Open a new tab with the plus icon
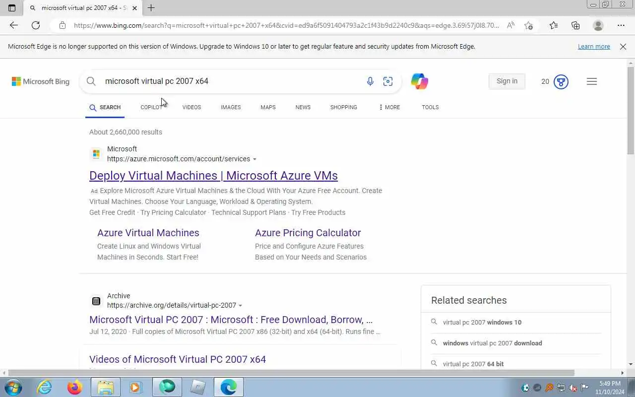Screen dimensions: 635x397 tap(151, 8)
